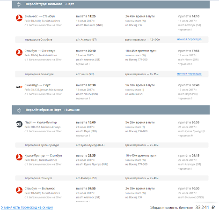Open the ночная пересадка link for Сингапур layover

[x=189, y=74]
